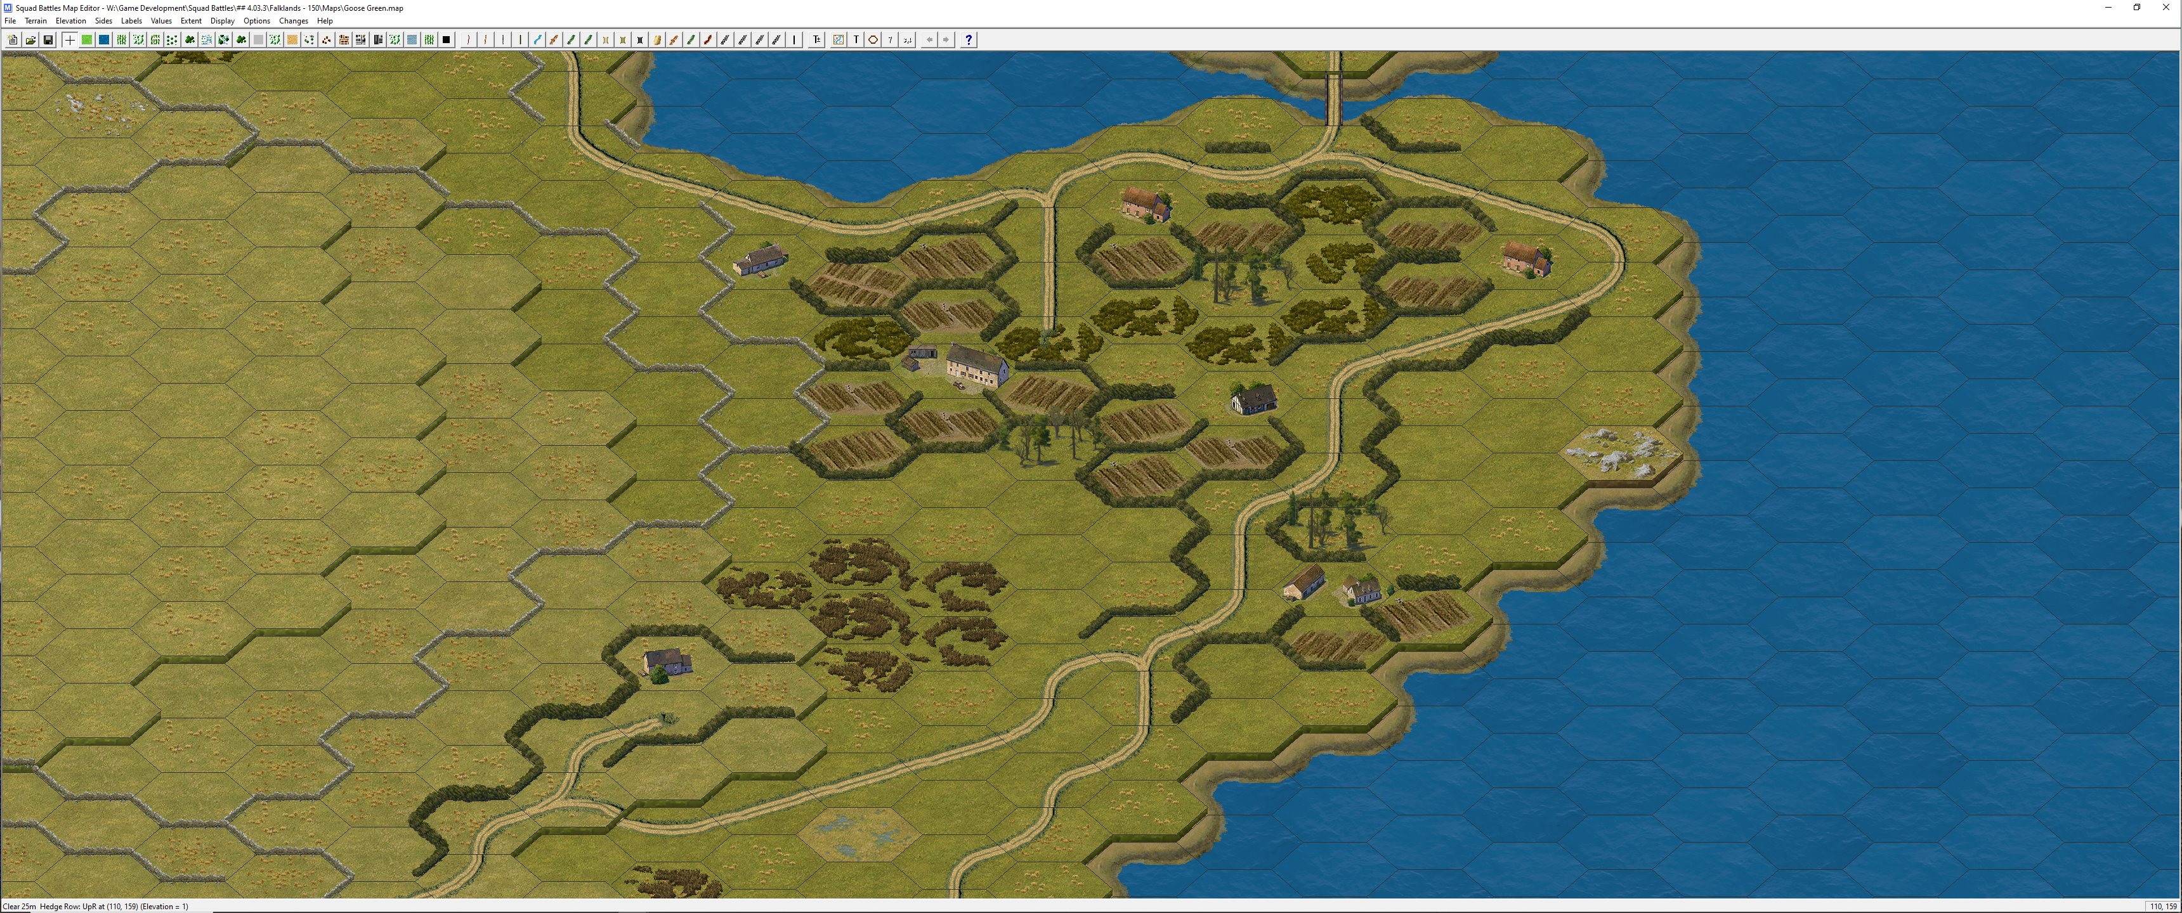This screenshot has width=2182, height=913.
Task: Expand the Terrain menu
Action: [36, 21]
